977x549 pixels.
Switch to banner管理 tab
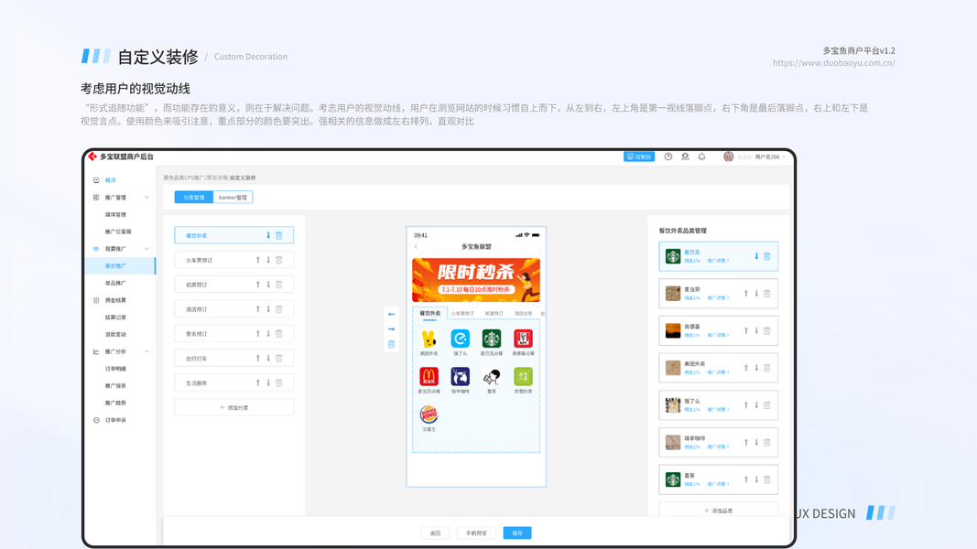click(x=233, y=198)
